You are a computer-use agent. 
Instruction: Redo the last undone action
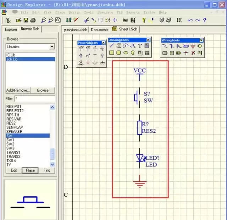click(x=198, y=20)
